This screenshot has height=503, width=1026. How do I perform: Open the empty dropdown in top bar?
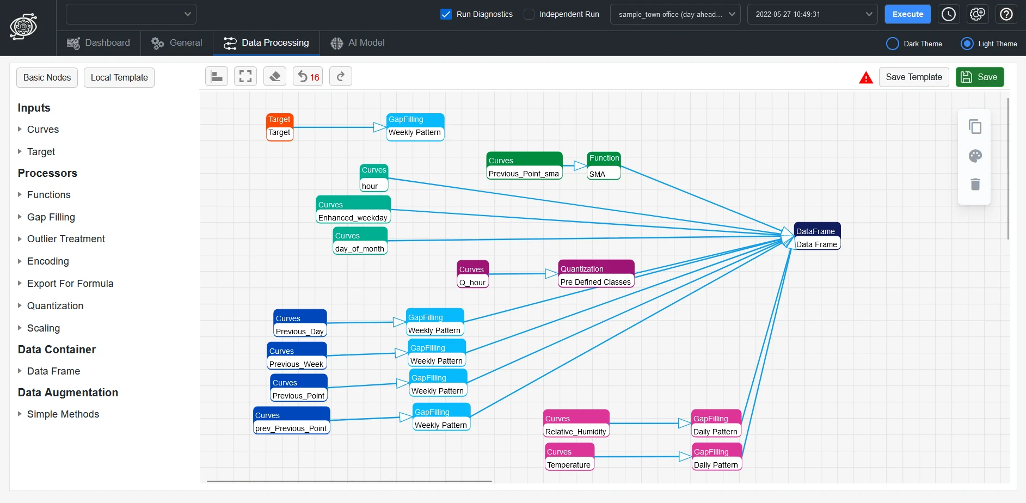tap(131, 14)
